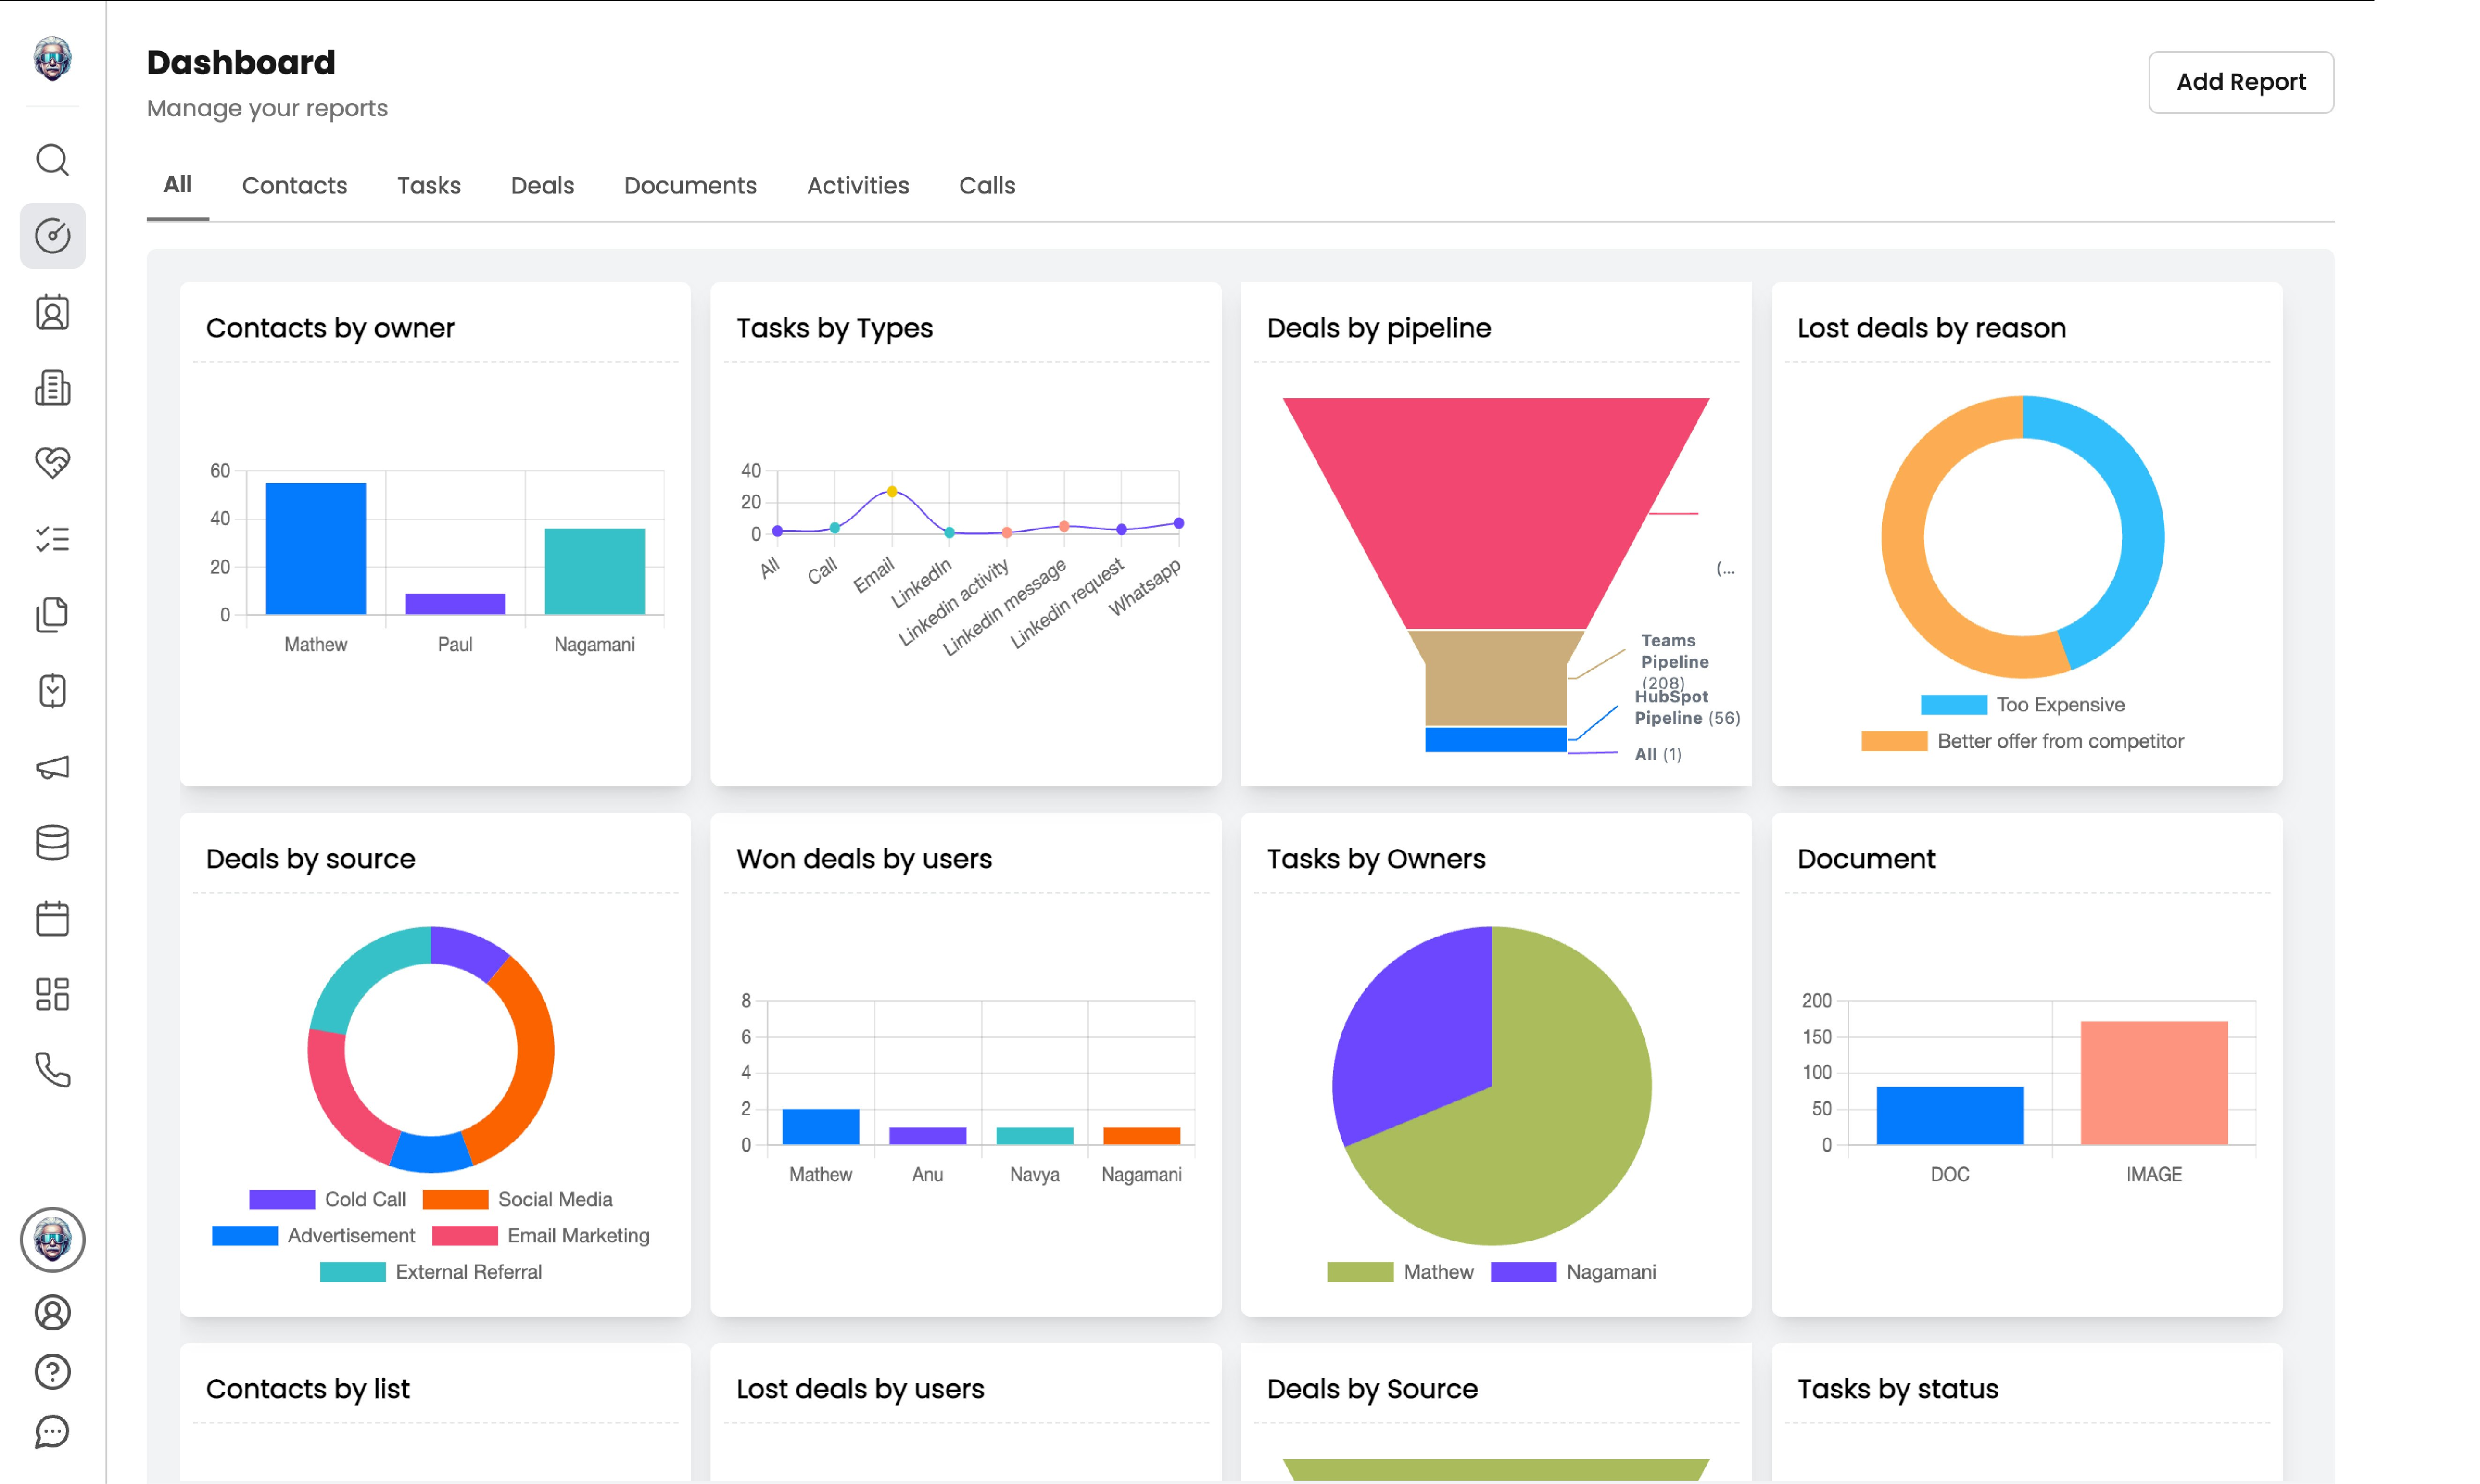Open the database icon in sidebar
Viewport: 2480px width, 1484px height.
(x=53, y=842)
